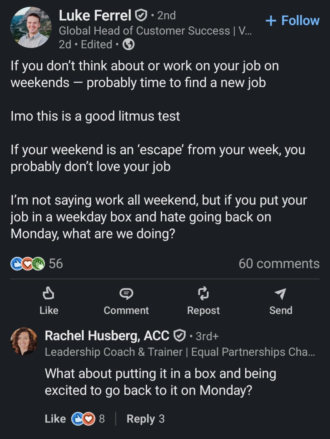Screen dimensions: 330x439
Task: Open Luke Ferrel's profile photo
Action: point(31,27)
